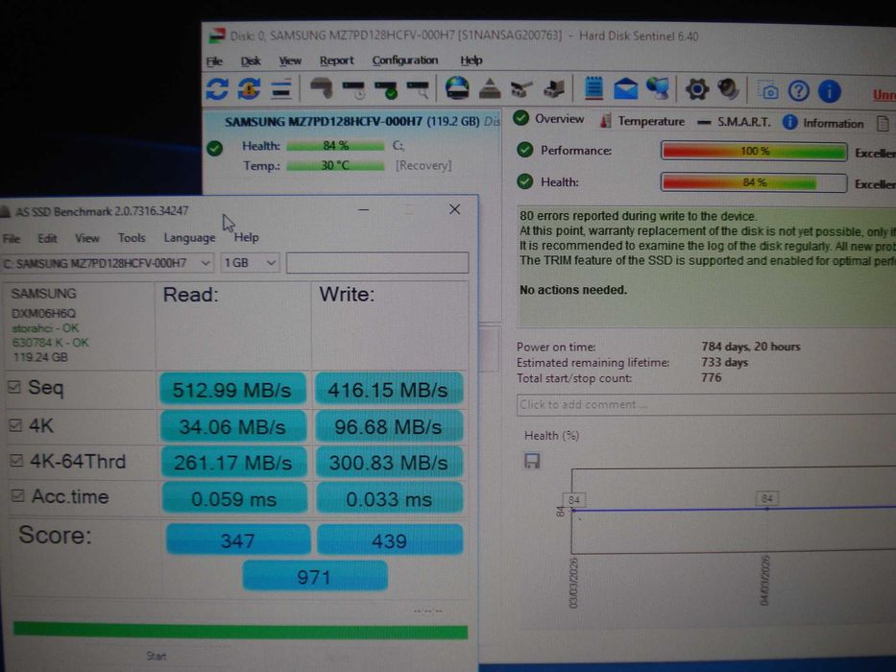
Task: Click the disk-with-green-check icon in the toolbar
Action: pyautogui.click(x=386, y=89)
